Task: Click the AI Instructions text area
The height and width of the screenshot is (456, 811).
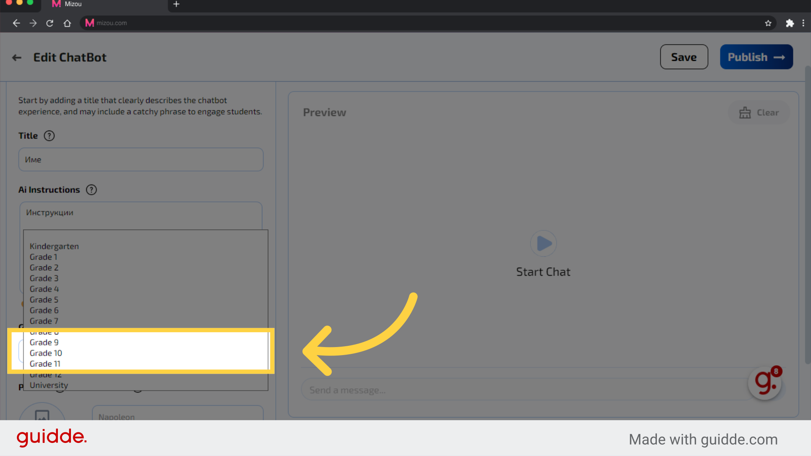Action: (x=140, y=212)
